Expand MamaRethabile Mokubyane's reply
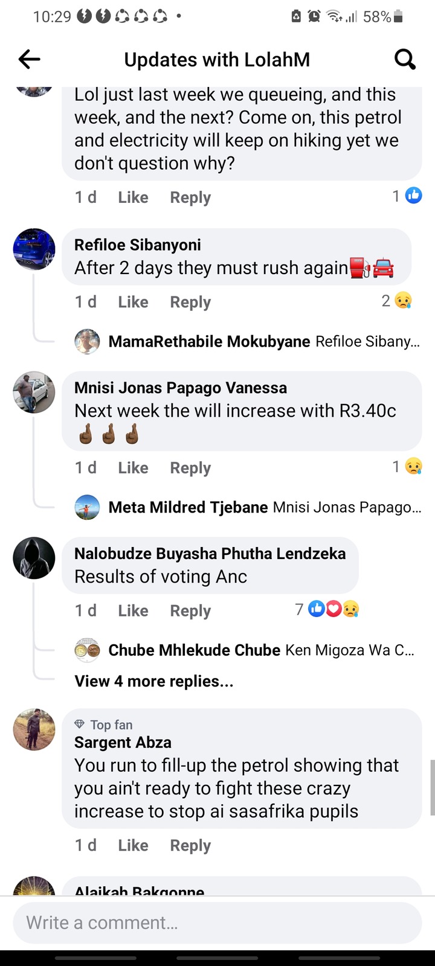435x966 pixels. [x=247, y=342]
